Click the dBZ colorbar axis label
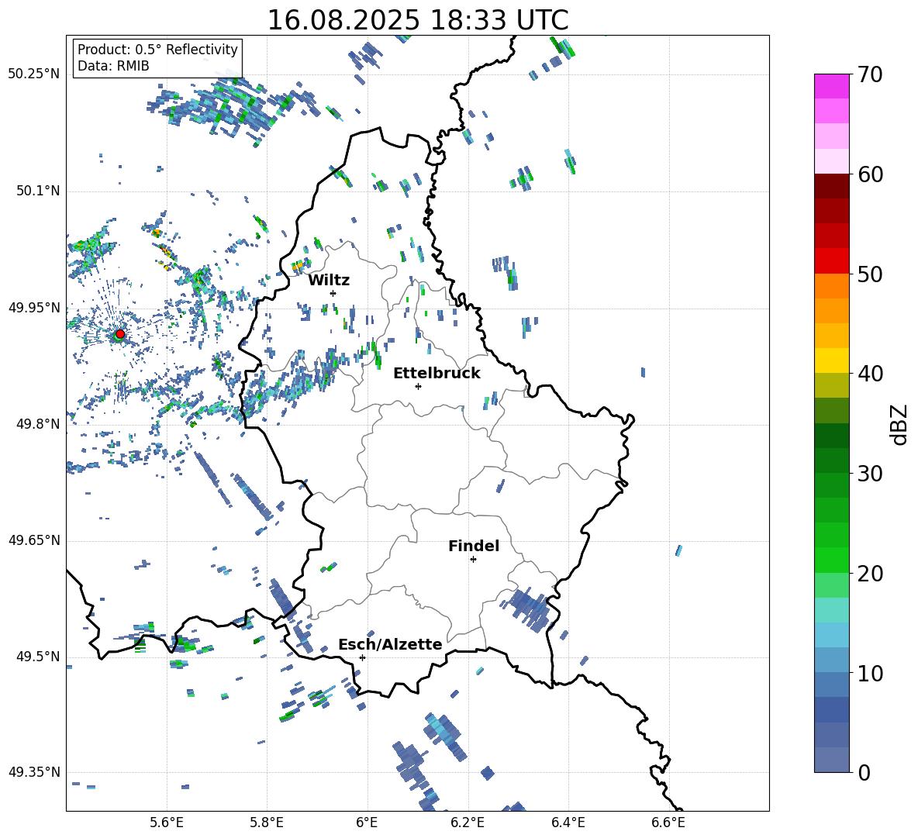 (899, 424)
